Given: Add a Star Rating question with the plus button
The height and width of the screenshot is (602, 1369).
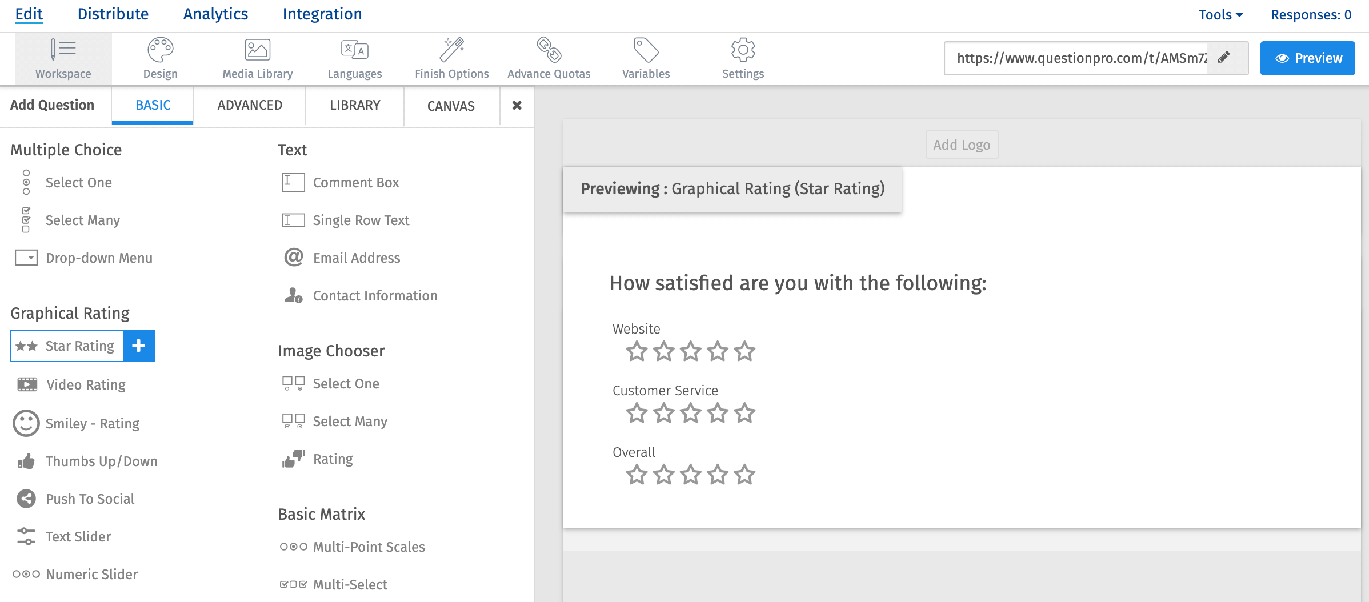Looking at the screenshot, I should (x=139, y=346).
